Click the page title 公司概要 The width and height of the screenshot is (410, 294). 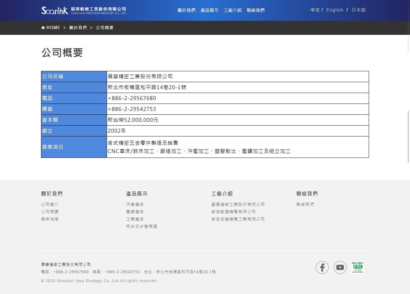pos(62,52)
